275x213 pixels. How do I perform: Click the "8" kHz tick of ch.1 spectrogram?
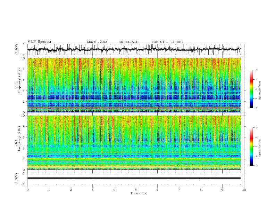24,69
